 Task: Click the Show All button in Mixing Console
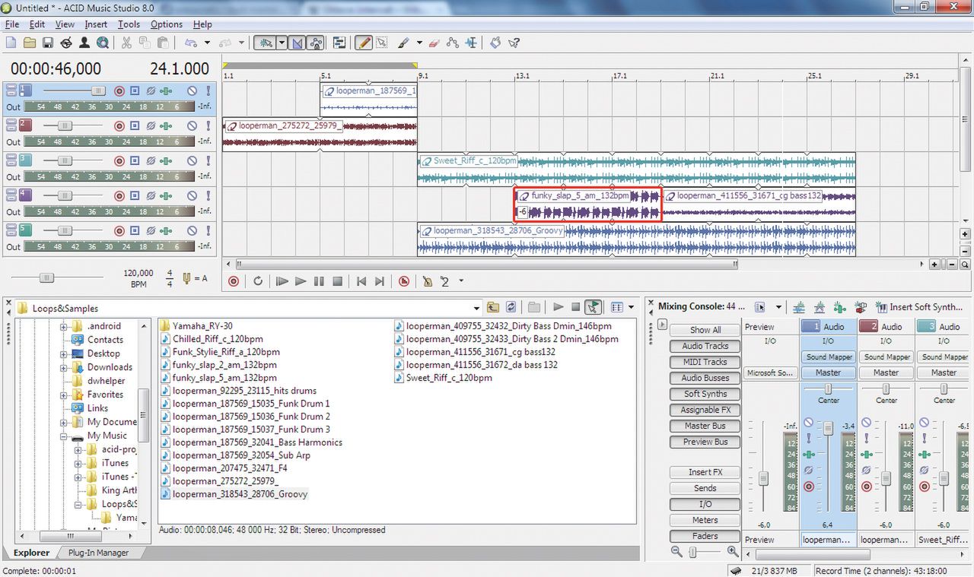[x=705, y=330]
